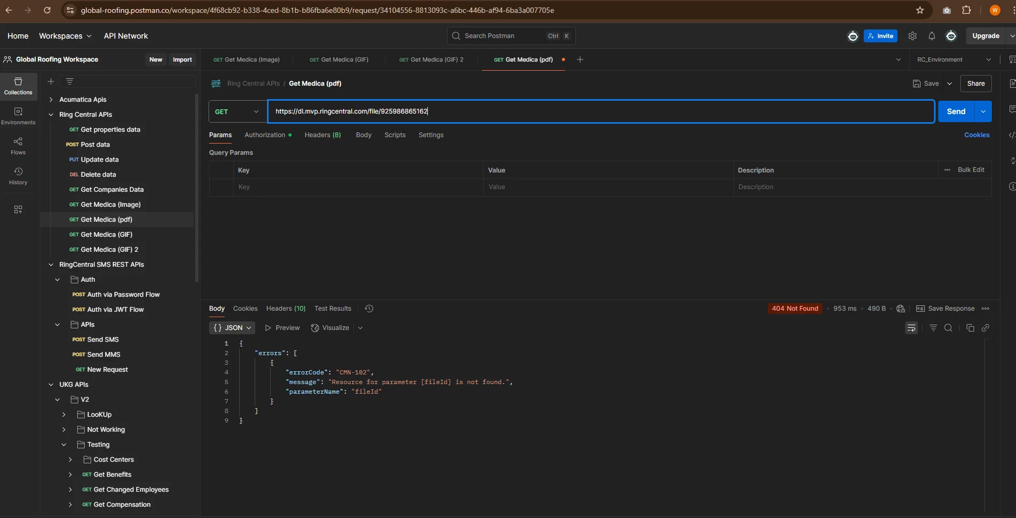This screenshot has height=518, width=1016.
Task: Click the Upgrade button
Action: coord(985,36)
